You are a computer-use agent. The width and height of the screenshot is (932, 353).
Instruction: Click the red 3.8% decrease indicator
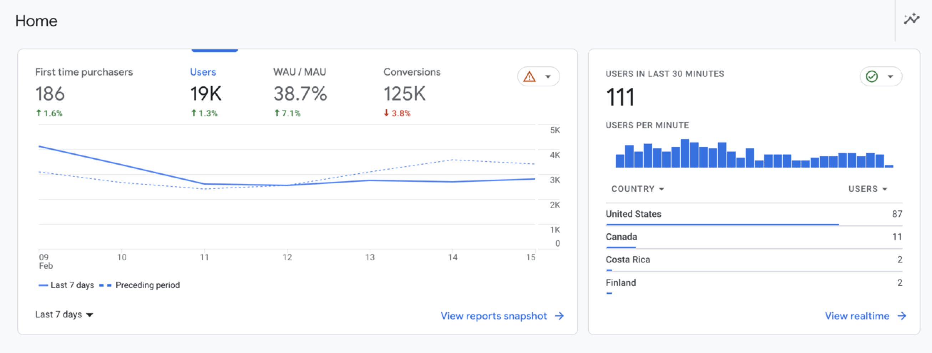click(x=397, y=113)
